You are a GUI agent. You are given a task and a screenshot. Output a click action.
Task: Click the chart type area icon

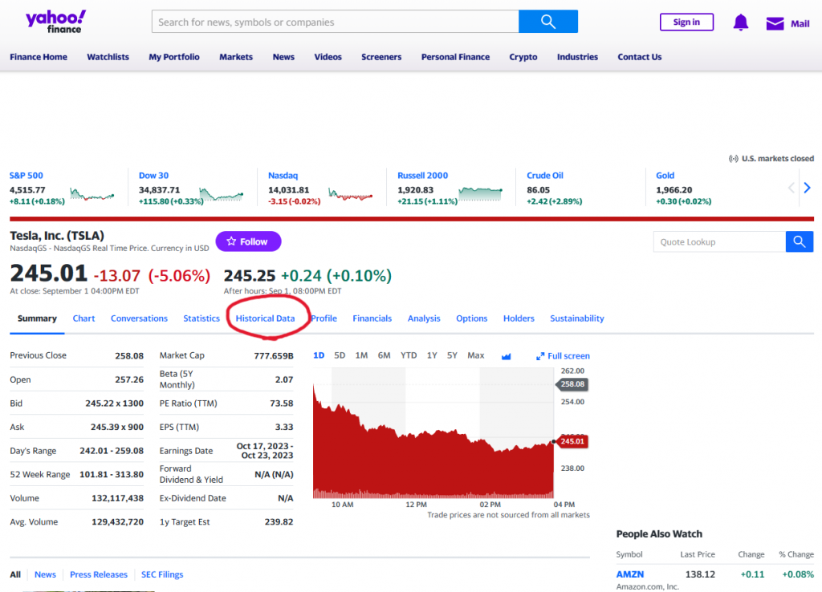click(x=506, y=356)
